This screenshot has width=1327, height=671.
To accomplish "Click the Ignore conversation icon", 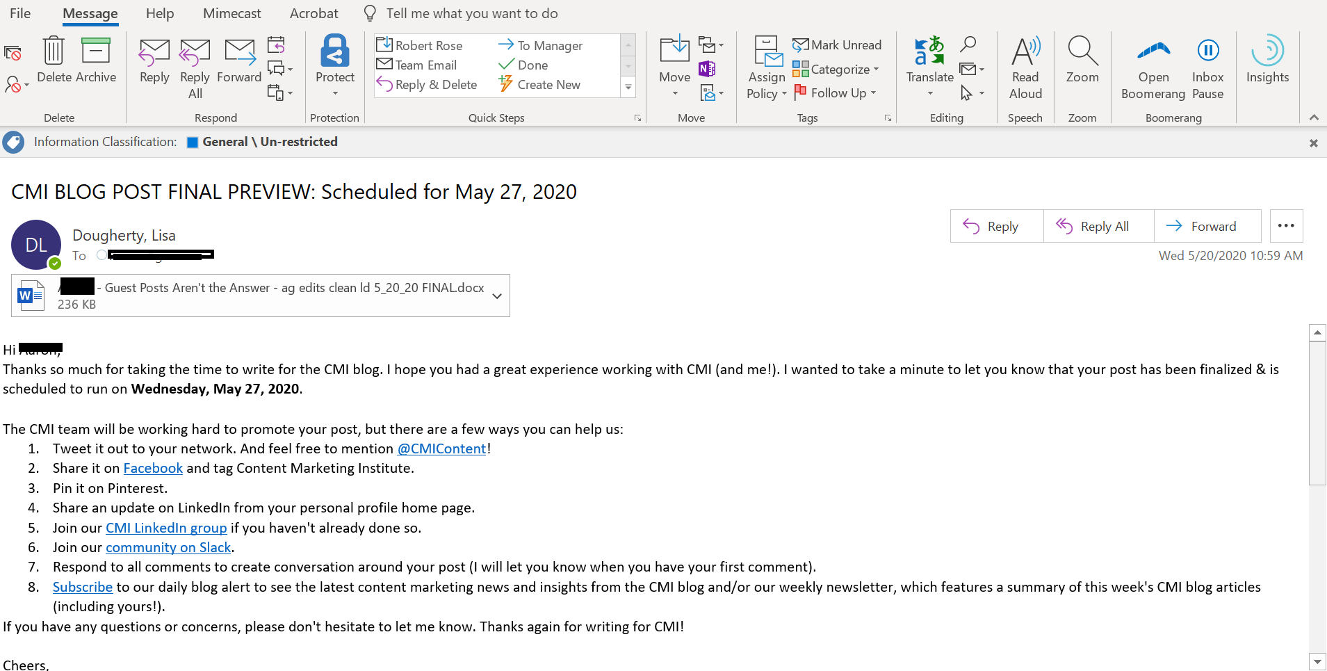I will tap(13, 54).
